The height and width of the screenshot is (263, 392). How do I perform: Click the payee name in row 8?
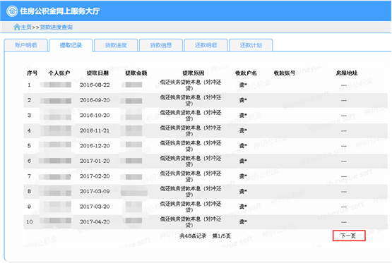coord(243,191)
